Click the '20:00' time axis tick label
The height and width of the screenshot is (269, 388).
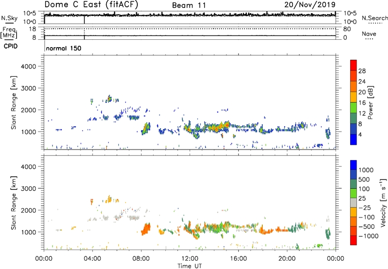coord(287,259)
